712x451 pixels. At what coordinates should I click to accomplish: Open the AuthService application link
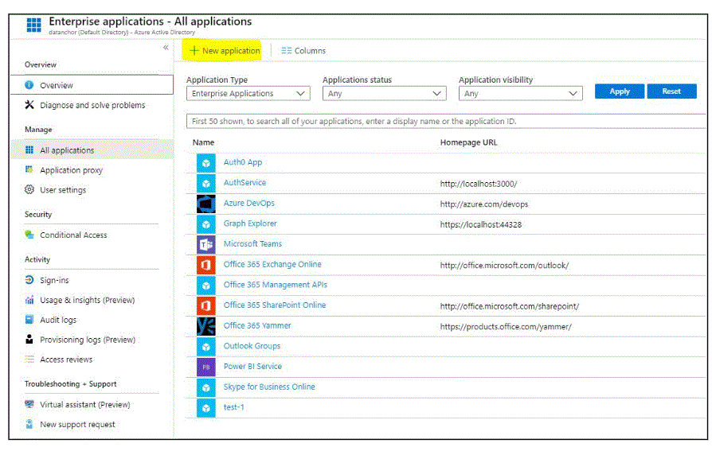click(x=245, y=182)
